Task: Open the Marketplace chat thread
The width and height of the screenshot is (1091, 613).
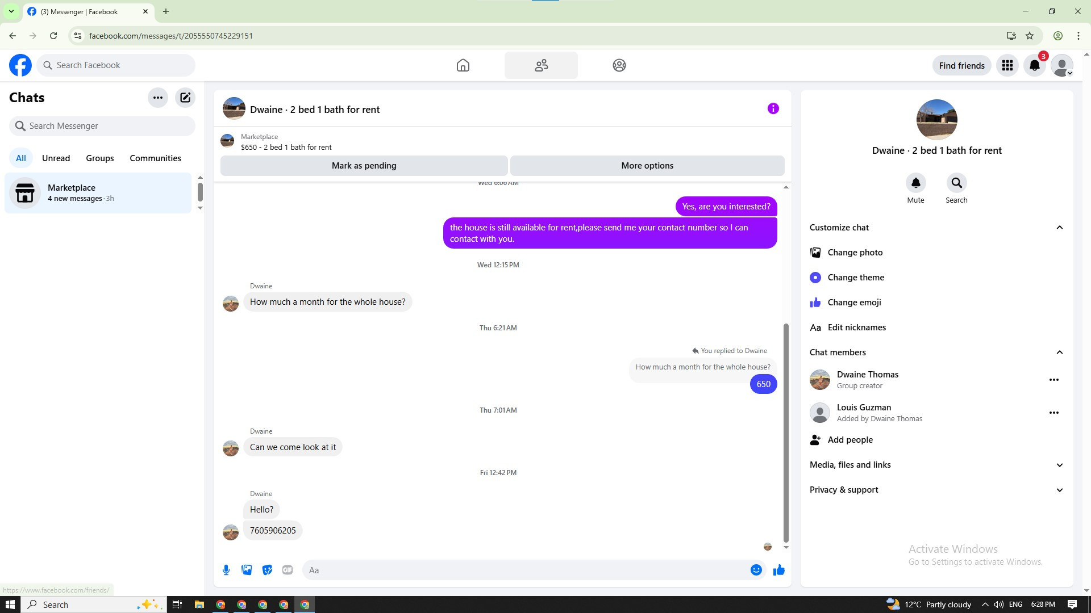Action: pos(98,193)
